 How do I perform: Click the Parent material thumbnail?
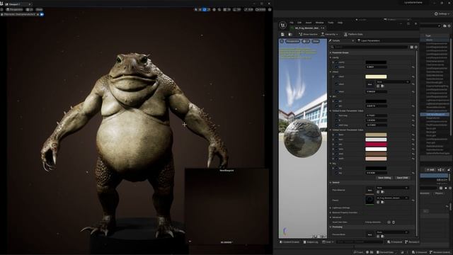pyautogui.click(x=369, y=200)
